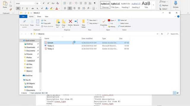Open Downloads in Quick access pane
This screenshot has width=190, height=106.
pos(31,47)
